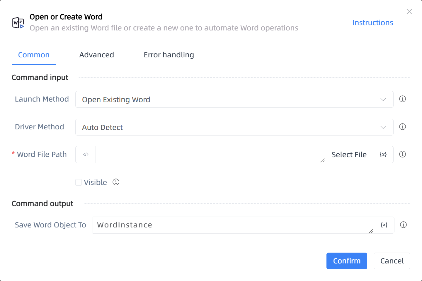Click the Visible label text
Viewport: 422px width, 281px height.
pos(95,182)
